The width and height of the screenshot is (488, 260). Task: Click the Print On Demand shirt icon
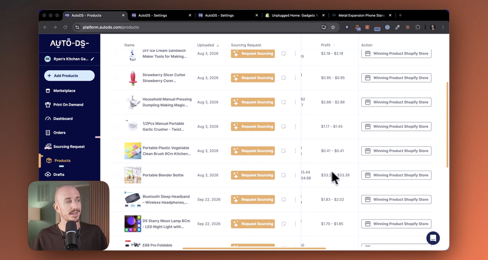(x=48, y=105)
